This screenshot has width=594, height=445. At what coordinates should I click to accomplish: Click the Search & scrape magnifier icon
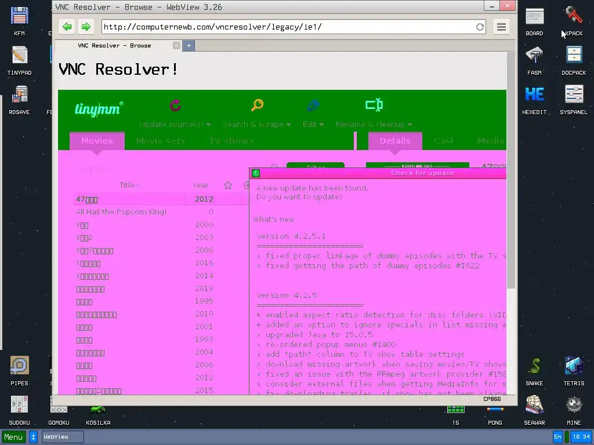[x=257, y=105]
